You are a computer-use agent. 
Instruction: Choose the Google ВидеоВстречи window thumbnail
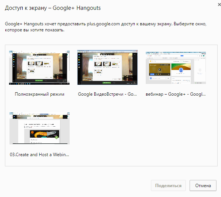(107, 67)
